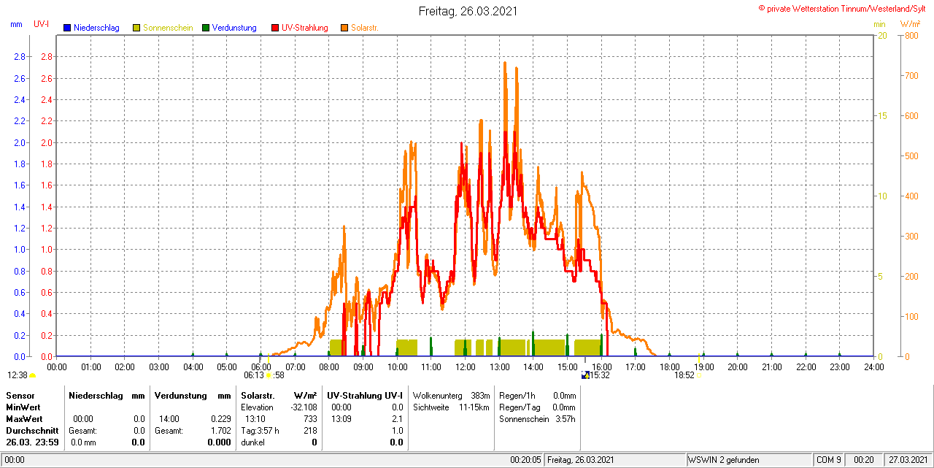This screenshot has height=468, width=934.
Task: Click the WSWIN 2 gefunden status field
Action: tap(749, 460)
